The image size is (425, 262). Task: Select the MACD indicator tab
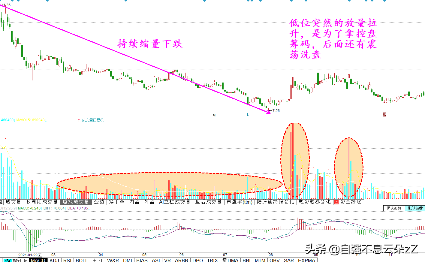[38, 260]
